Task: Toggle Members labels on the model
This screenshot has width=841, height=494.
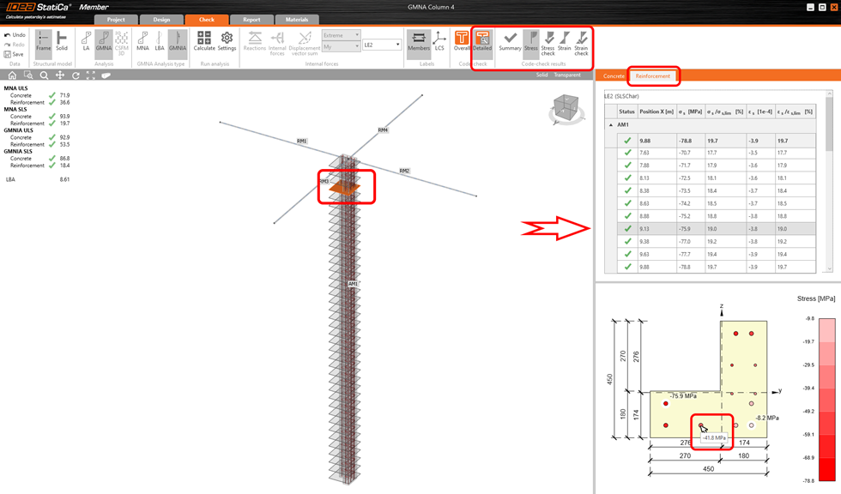Action: [x=418, y=41]
